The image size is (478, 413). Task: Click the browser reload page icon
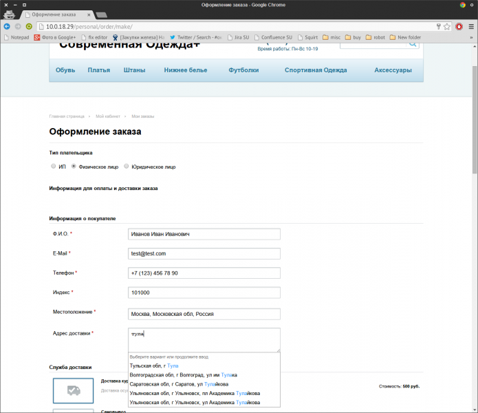tap(29, 26)
